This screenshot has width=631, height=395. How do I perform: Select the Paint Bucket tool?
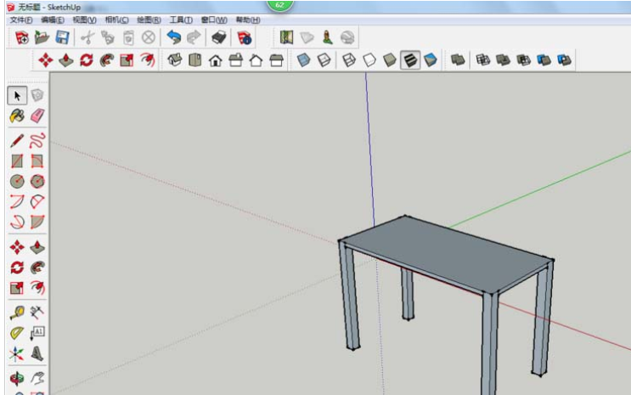click(18, 116)
